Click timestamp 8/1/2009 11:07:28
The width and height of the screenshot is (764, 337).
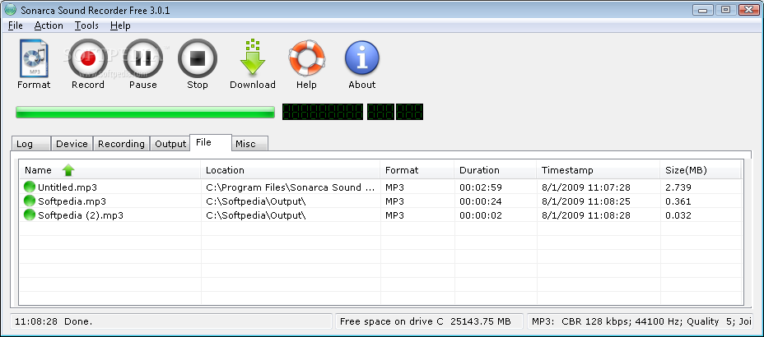pos(585,187)
